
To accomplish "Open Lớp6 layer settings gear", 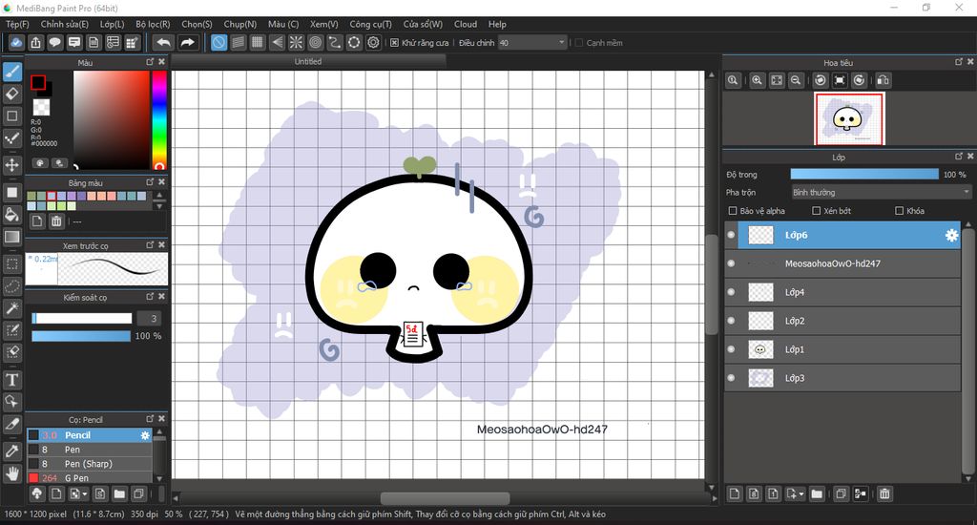I will coord(951,235).
